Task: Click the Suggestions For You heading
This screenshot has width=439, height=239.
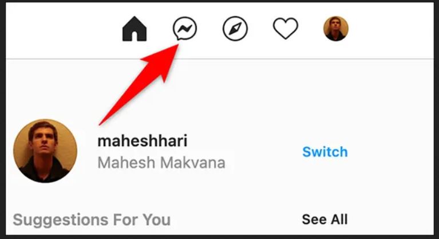Action: click(92, 220)
